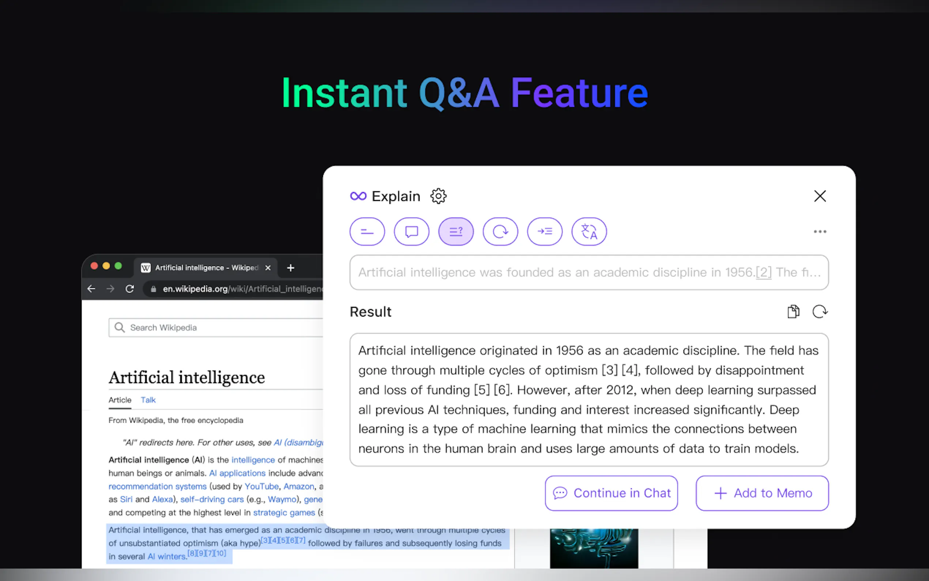Select the summarize action icon
929x581 pixels.
click(367, 231)
